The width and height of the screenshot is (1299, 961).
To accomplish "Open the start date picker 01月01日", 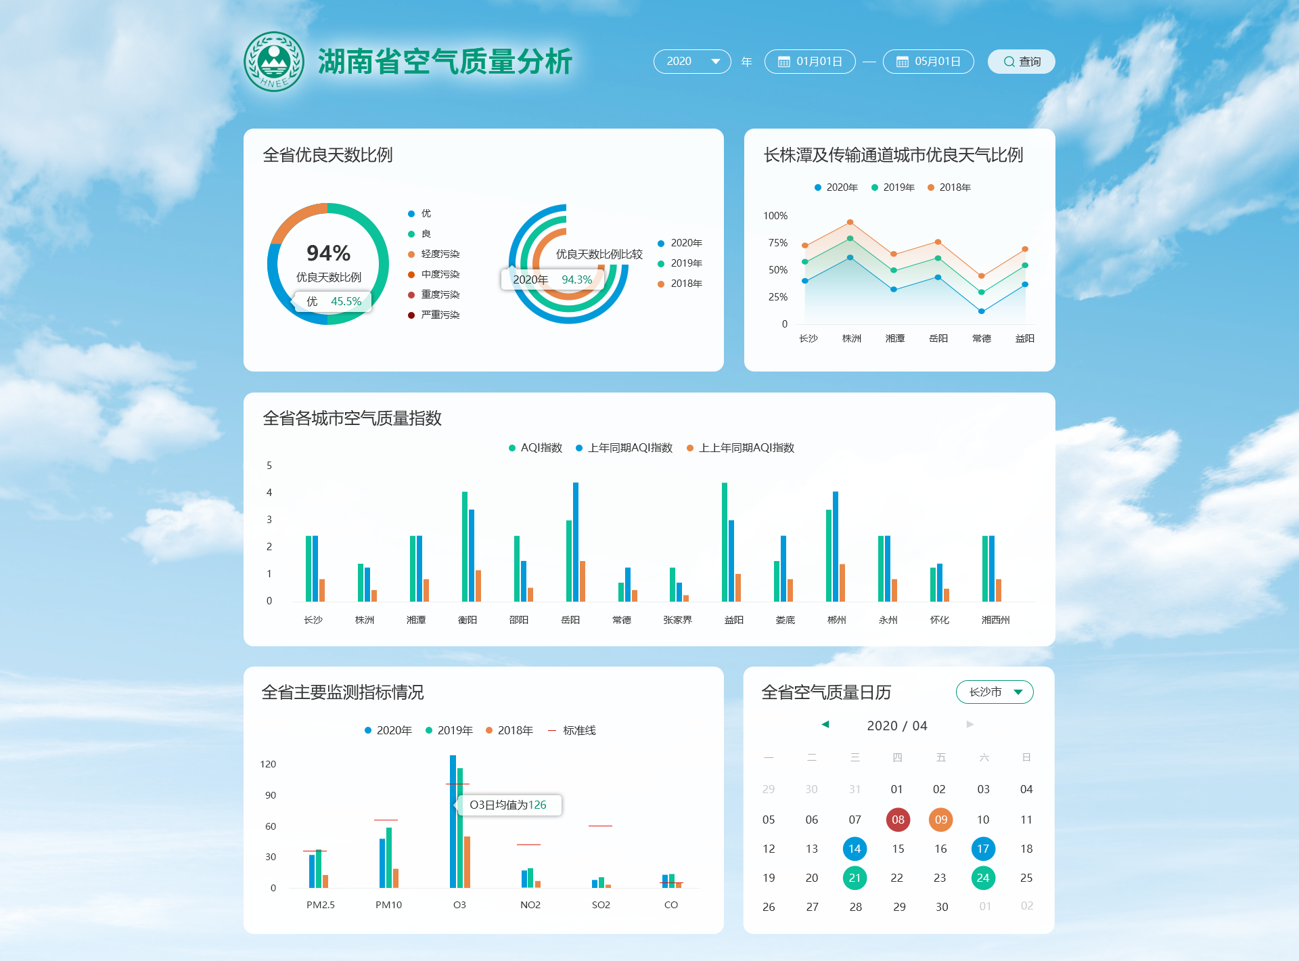I will 810,62.
